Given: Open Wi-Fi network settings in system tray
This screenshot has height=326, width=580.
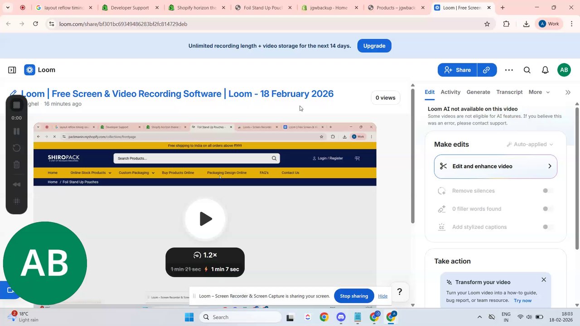Looking at the screenshot, I should coord(520,317).
